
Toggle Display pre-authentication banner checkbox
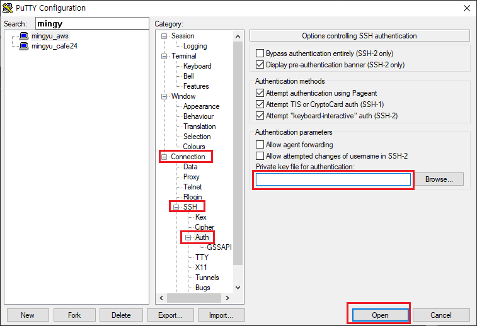pos(260,65)
